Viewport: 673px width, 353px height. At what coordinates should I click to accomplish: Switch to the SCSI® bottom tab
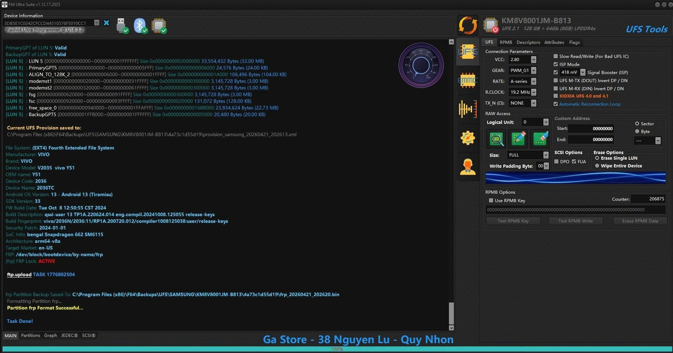[88, 335]
